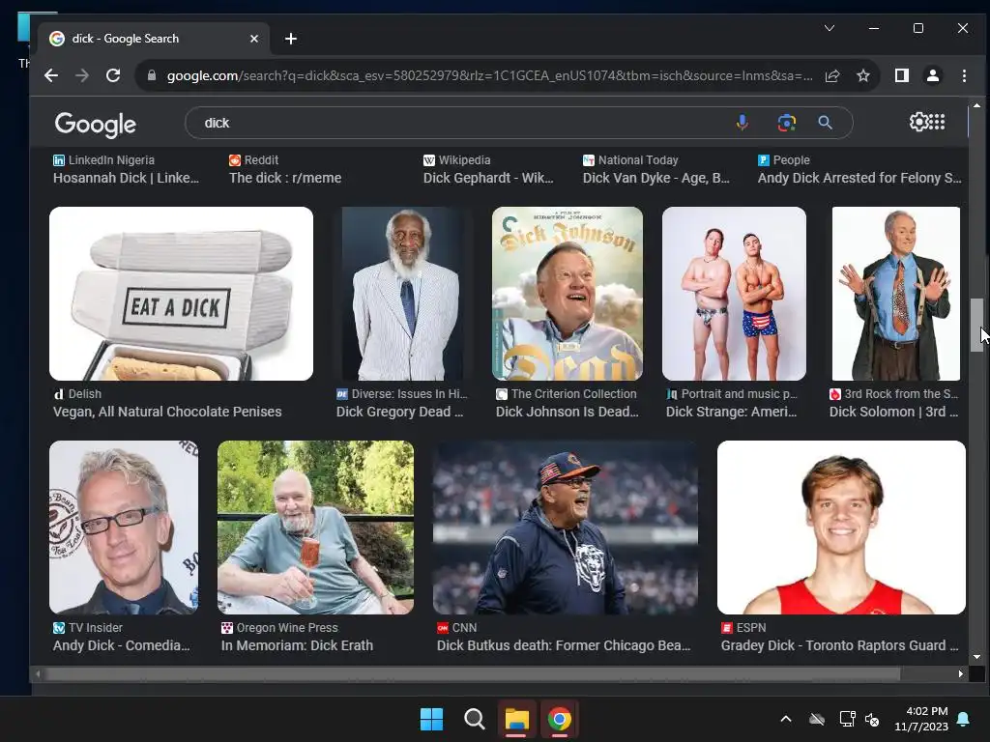Search by image with Google Lens

[x=786, y=123]
